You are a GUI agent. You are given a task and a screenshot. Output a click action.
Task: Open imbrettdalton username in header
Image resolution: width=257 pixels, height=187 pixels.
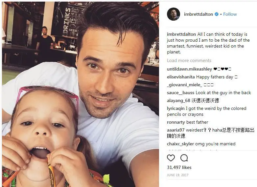(x=198, y=14)
